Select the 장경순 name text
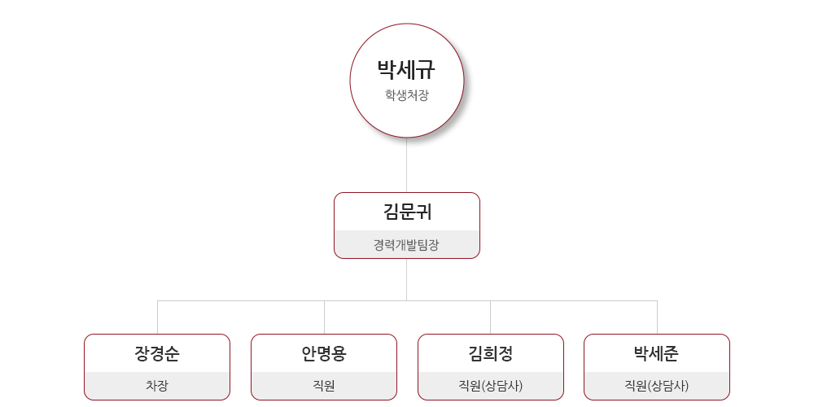814x407 pixels. tap(157, 353)
